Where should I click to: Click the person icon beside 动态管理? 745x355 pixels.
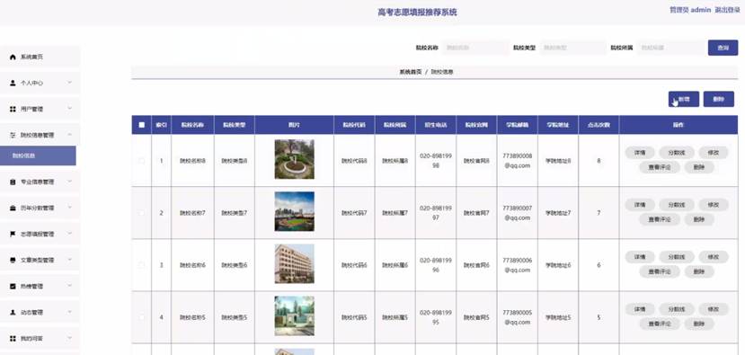coord(13,312)
